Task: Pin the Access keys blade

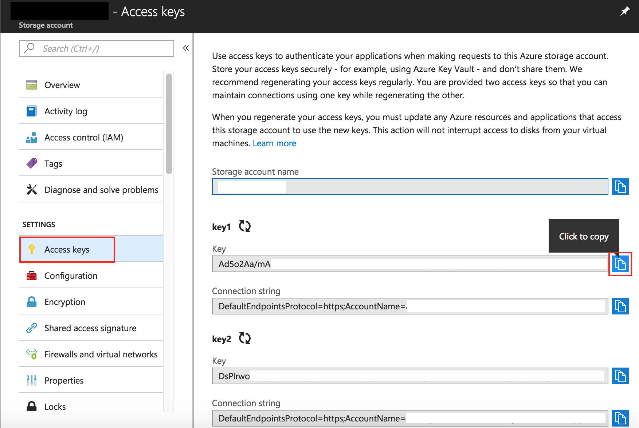Action: tap(625, 11)
